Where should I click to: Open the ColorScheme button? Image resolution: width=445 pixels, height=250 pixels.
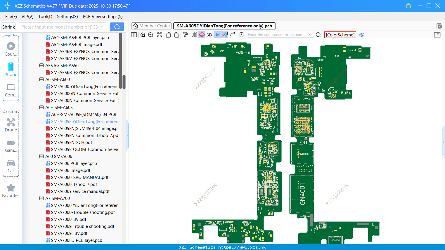(340, 35)
